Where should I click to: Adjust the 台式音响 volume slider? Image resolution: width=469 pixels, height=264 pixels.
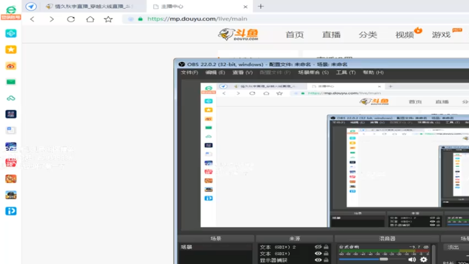[383, 259]
